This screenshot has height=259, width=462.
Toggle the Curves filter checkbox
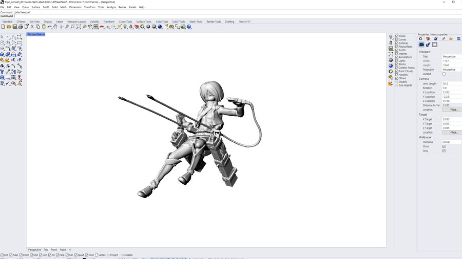[x=397, y=39]
